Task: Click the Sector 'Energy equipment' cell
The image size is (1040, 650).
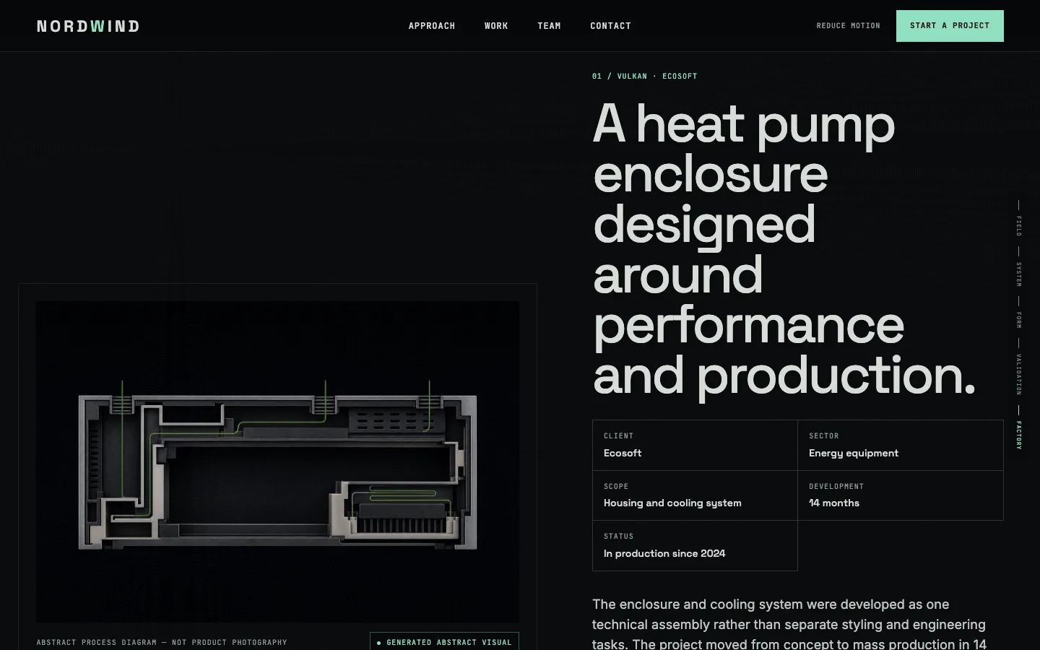Action: [901, 446]
